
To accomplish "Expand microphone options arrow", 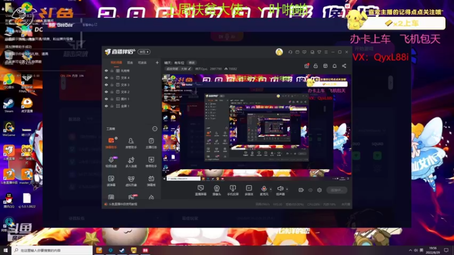I will 271,189.
